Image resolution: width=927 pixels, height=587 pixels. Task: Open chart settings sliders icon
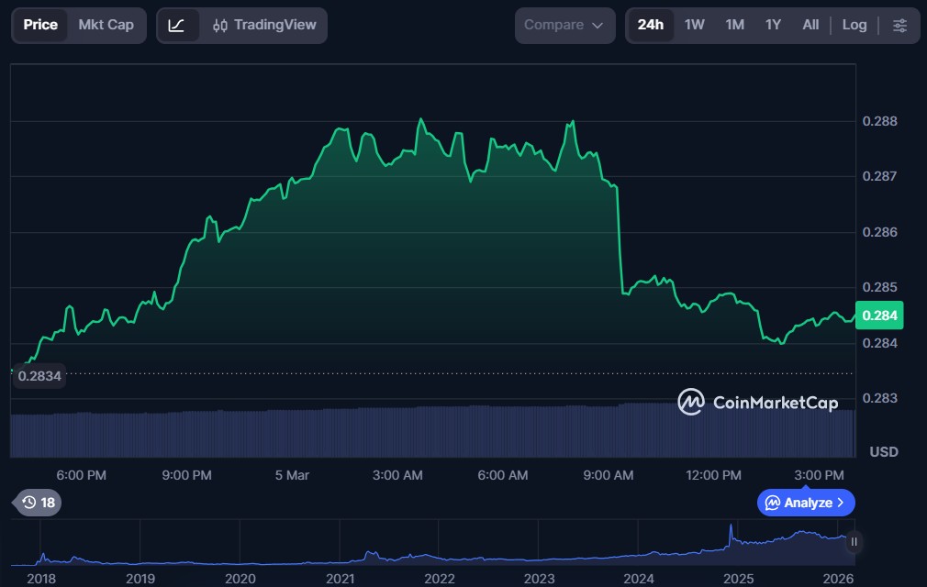[x=899, y=25]
